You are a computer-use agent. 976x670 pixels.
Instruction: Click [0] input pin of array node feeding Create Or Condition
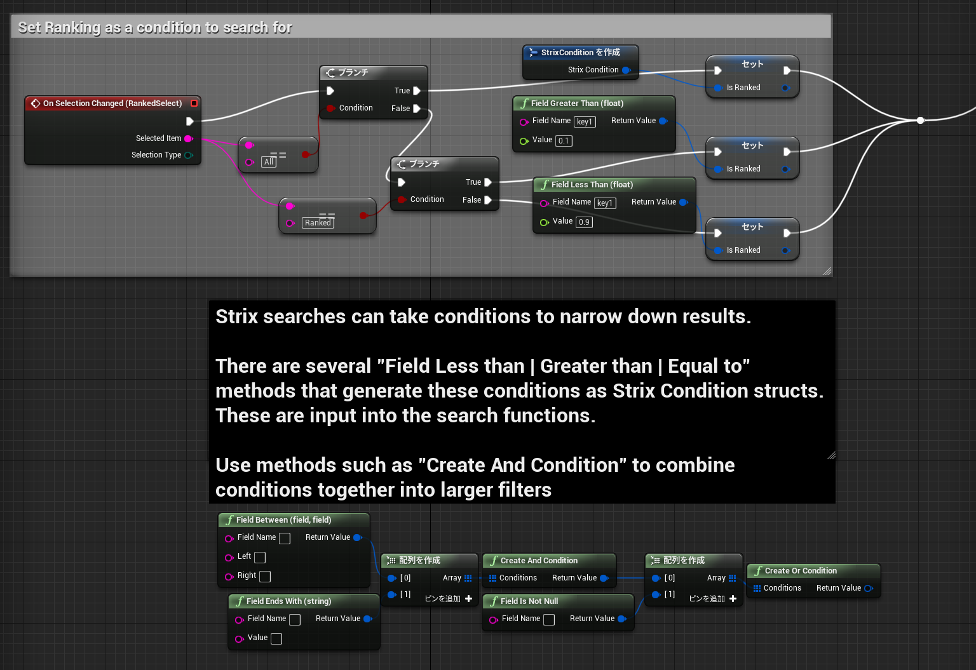tap(656, 578)
